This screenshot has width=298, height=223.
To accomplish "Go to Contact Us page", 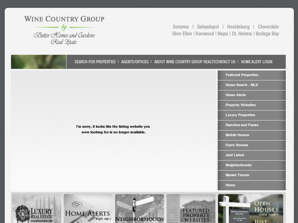I will pos(225,62).
